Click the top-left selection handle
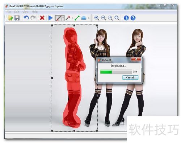The height and width of the screenshot is (143, 181). click(x=52, y=26)
